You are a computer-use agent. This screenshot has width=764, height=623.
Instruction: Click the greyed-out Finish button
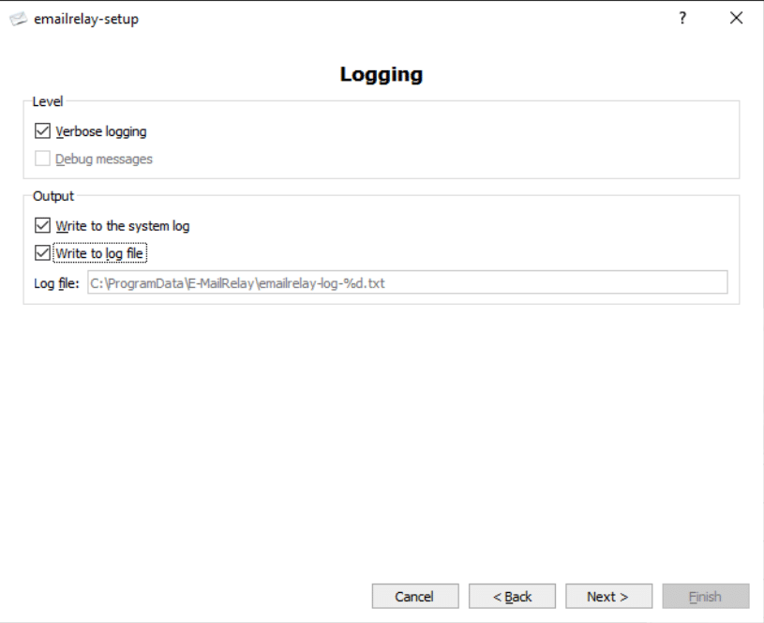(x=706, y=596)
